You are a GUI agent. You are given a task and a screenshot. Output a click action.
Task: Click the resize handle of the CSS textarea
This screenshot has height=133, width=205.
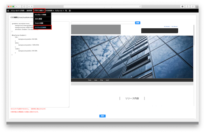click(69, 107)
